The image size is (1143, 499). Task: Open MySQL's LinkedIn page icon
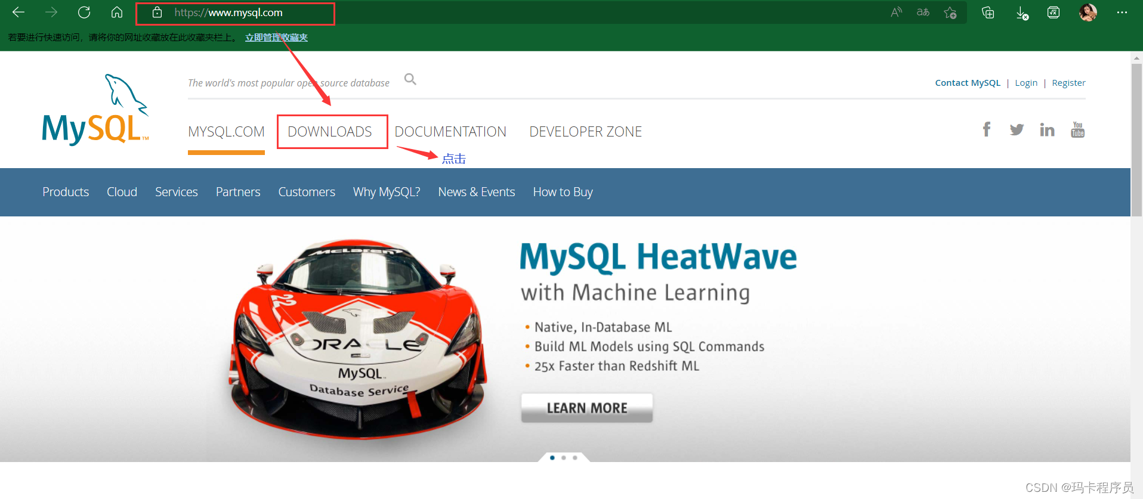(1047, 129)
